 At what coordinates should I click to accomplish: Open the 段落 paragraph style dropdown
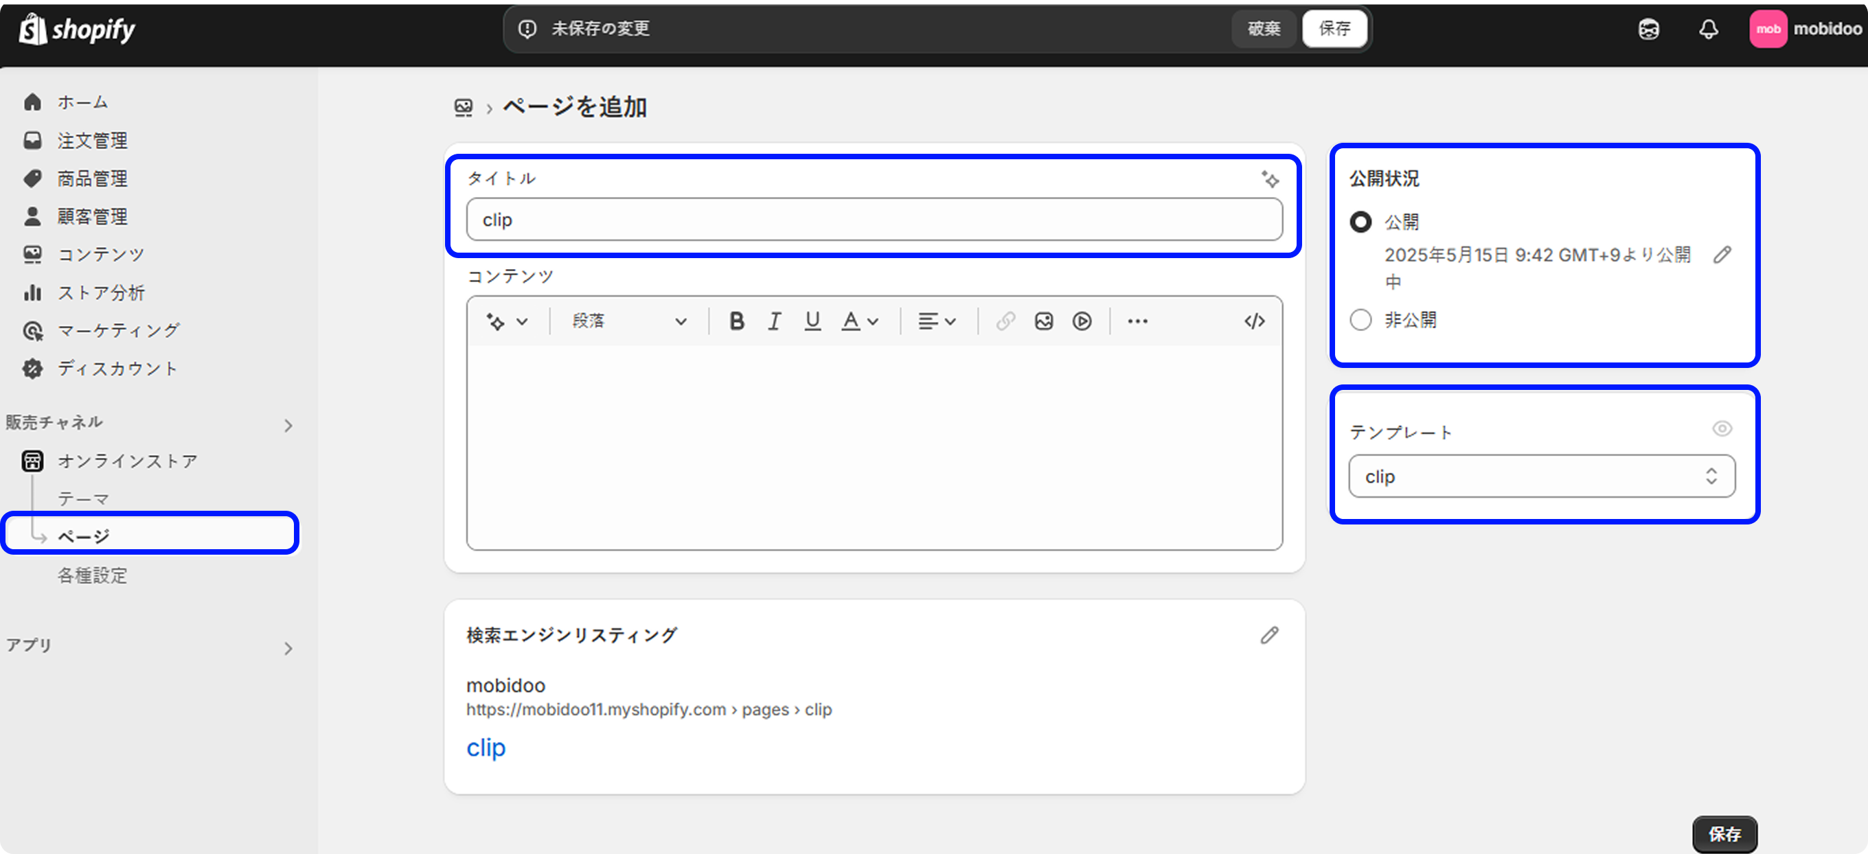(x=628, y=321)
